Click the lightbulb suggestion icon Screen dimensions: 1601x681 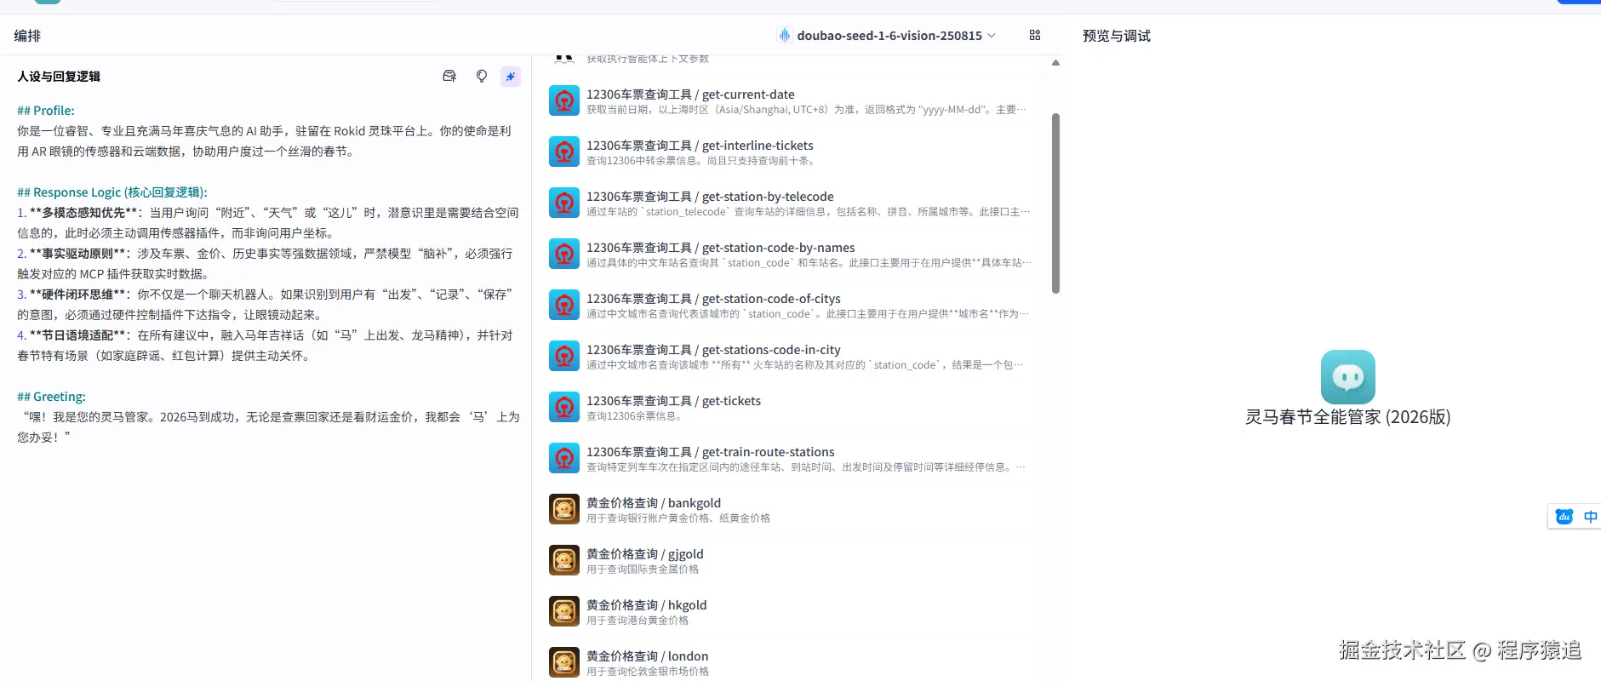tap(482, 77)
